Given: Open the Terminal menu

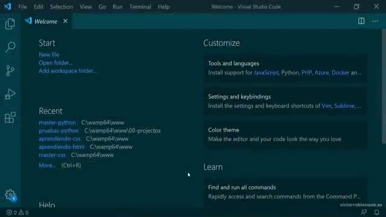Looking at the screenshot, I should click(141, 7).
